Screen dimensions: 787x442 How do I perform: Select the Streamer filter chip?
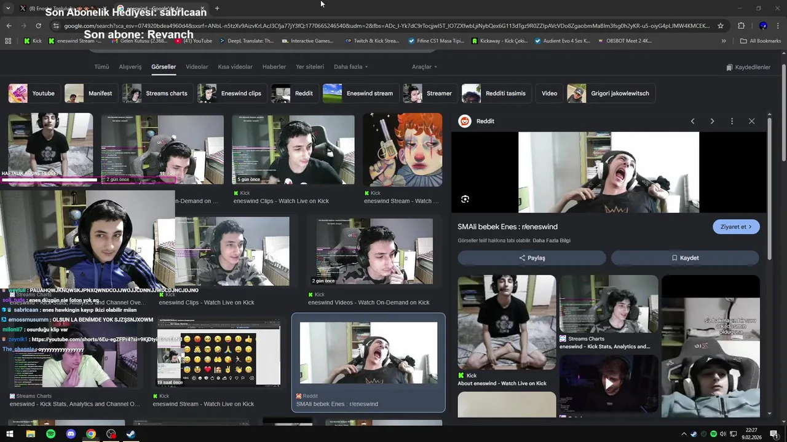click(430, 93)
